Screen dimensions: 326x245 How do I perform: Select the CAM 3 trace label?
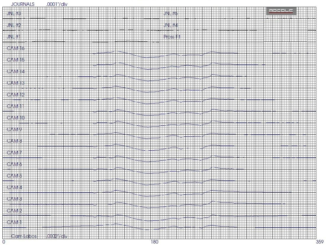pos(14,199)
